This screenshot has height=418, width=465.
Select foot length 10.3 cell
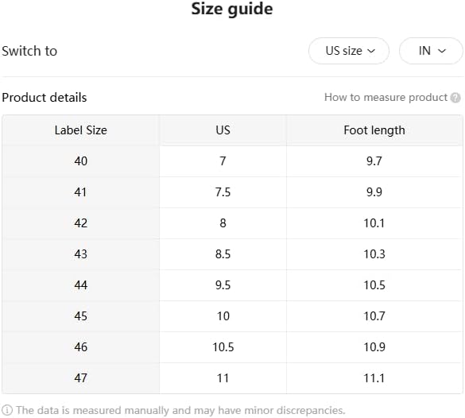(374, 254)
